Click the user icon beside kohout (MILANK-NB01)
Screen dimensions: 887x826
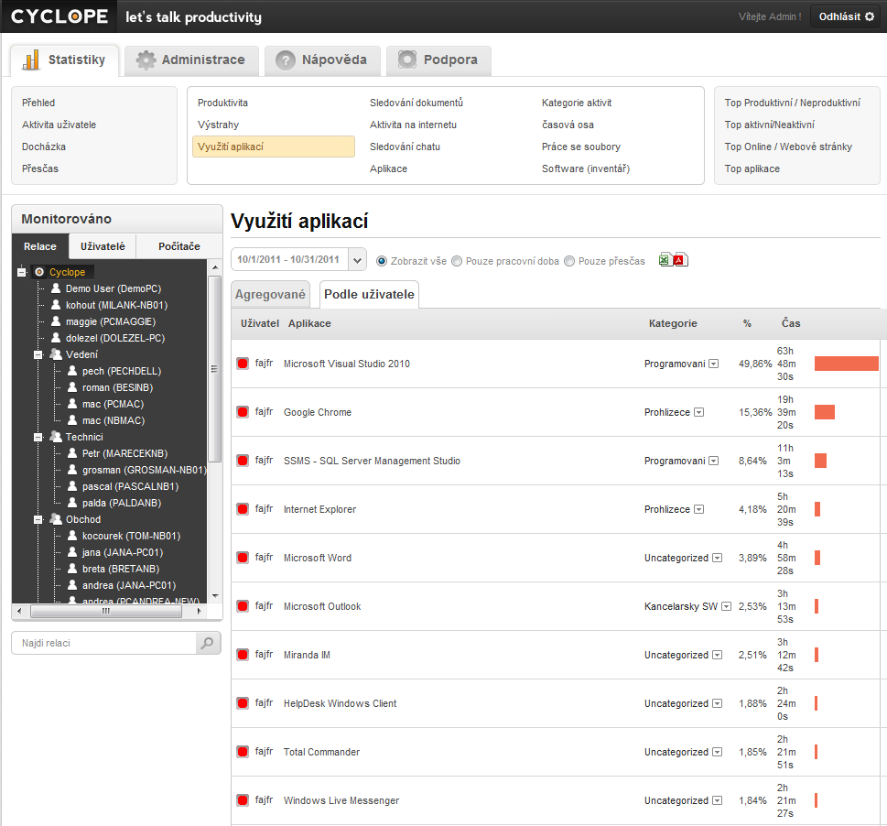pos(56,304)
